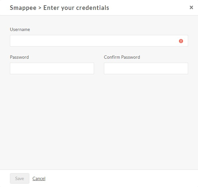Viewport: 198px width, 187px height.
Task: Click the Password field label
Action: tap(19, 57)
